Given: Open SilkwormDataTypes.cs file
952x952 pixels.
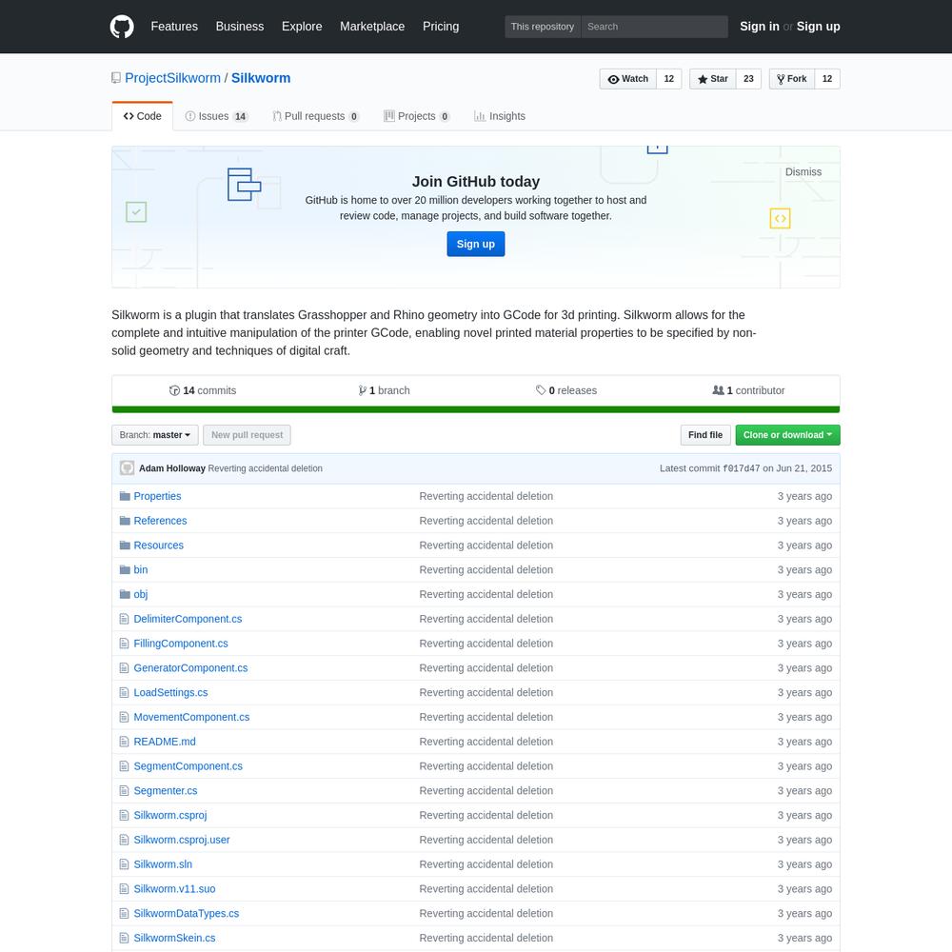Looking at the screenshot, I should (187, 913).
